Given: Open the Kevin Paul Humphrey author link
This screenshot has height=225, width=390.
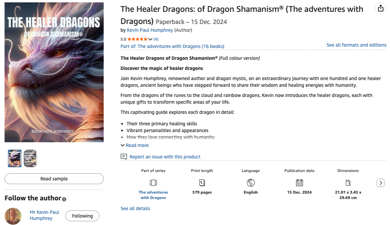Looking at the screenshot, I should [x=150, y=30].
